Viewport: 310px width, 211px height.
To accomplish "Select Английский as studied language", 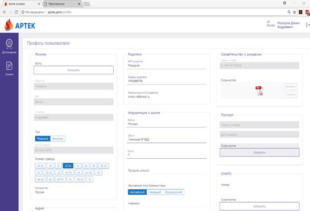I will (137, 192).
